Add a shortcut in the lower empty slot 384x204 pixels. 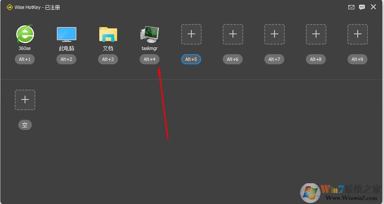coord(25,100)
